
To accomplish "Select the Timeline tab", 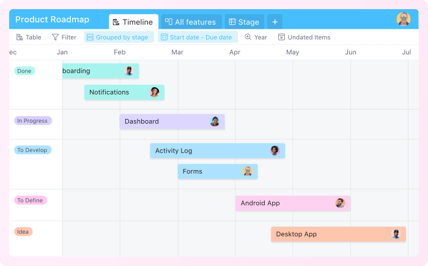I will [133, 22].
